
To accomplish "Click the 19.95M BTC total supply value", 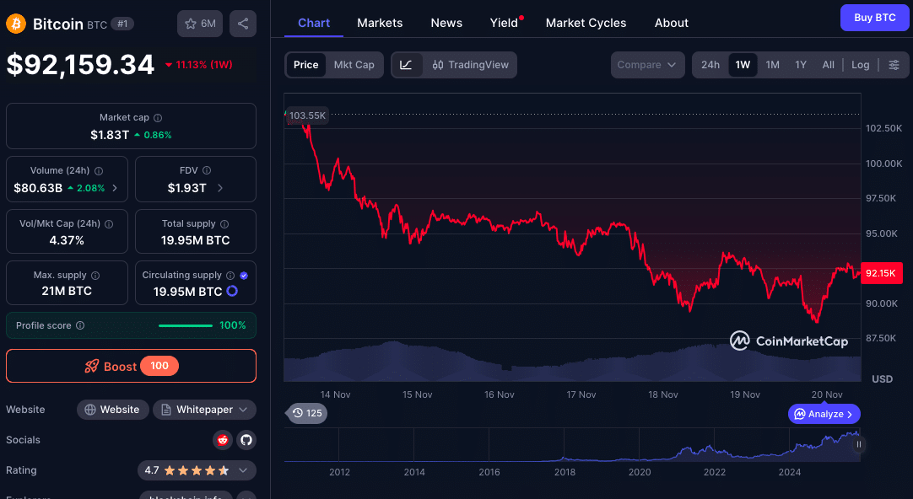I will pyautogui.click(x=195, y=240).
